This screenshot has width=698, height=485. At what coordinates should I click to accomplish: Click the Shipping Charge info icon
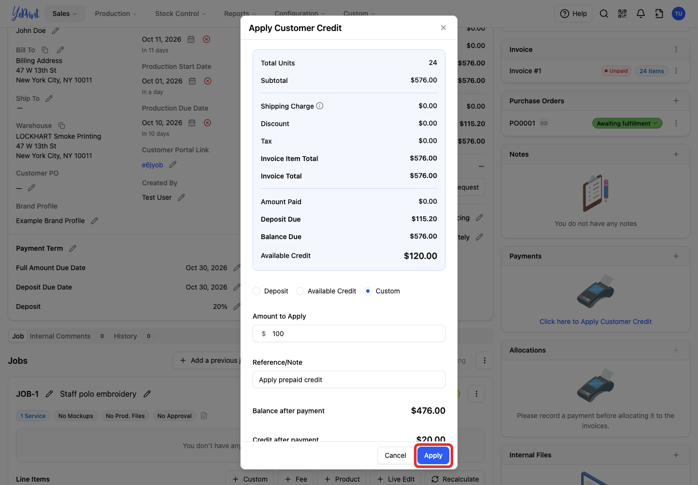pos(320,106)
